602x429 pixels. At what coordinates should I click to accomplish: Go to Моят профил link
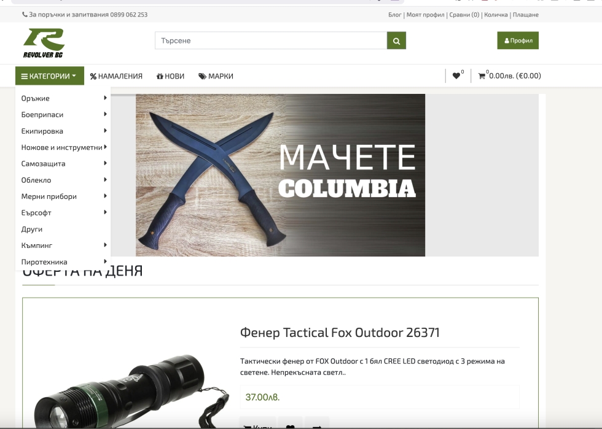point(425,15)
